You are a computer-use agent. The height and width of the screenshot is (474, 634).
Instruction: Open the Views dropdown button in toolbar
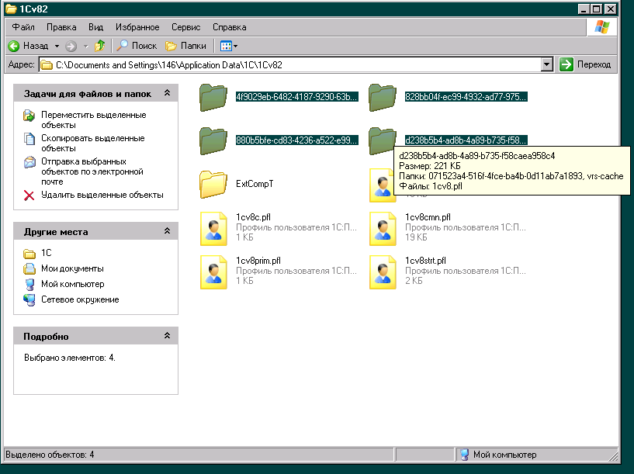coord(229,46)
